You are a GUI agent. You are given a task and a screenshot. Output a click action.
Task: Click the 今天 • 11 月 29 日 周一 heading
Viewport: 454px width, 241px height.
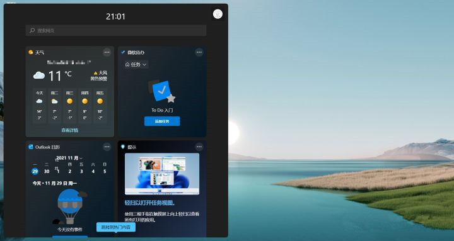tap(55, 183)
